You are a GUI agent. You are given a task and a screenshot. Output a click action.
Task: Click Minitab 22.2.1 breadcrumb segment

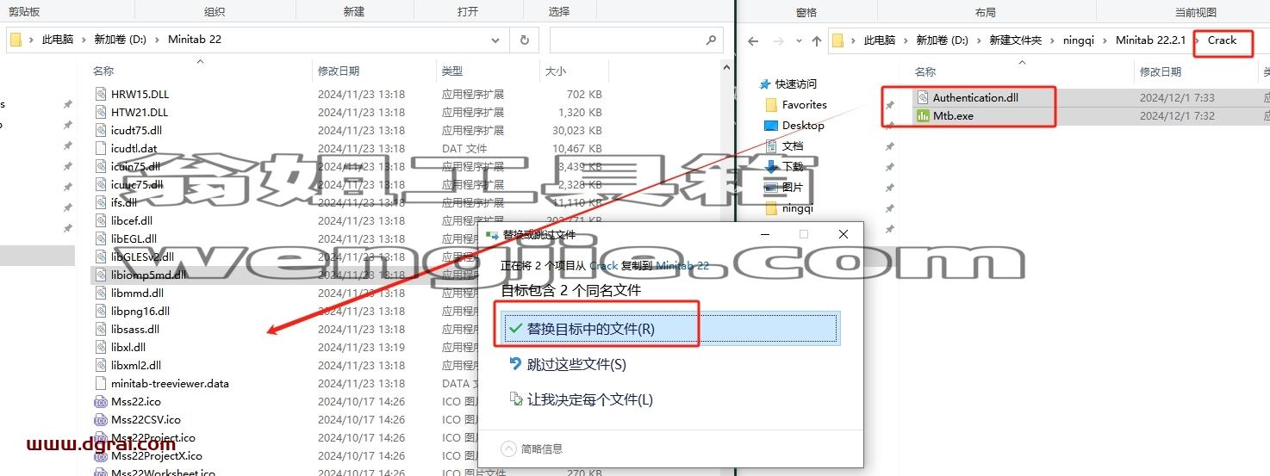pyautogui.click(x=1150, y=40)
